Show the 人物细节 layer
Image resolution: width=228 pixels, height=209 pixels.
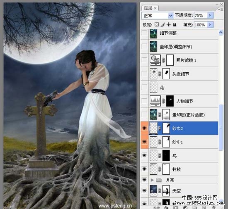144,101
